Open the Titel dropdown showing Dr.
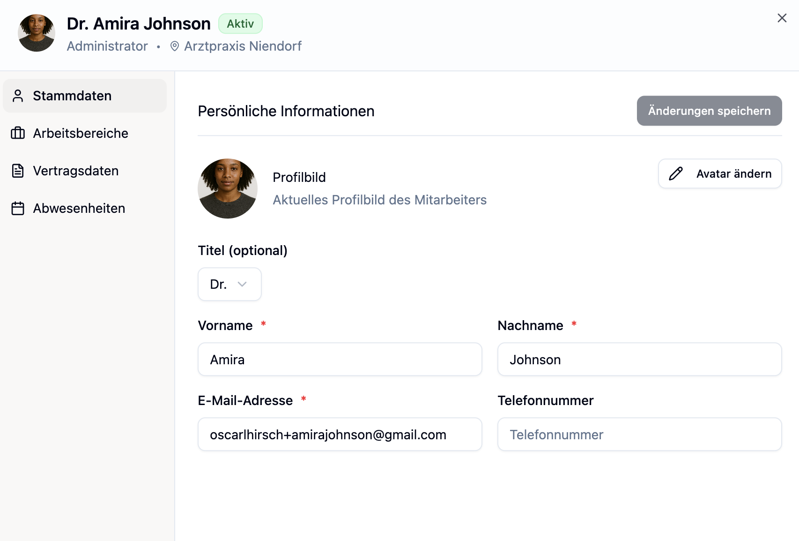This screenshot has width=799, height=541. (x=229, y=284)
